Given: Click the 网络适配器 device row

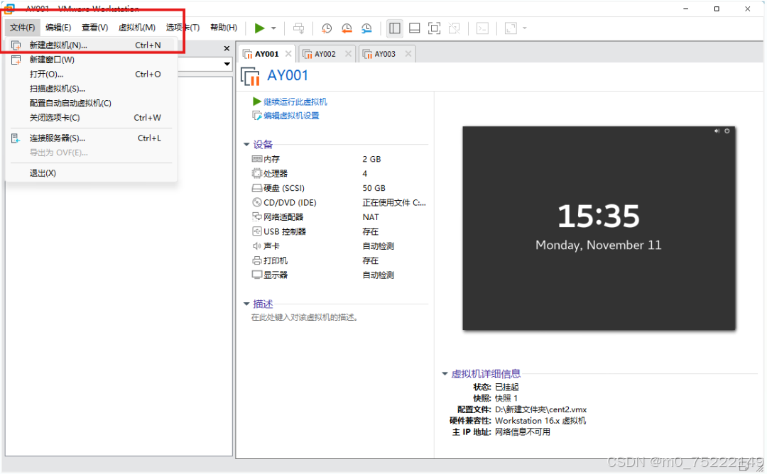Looking at the screenshot, I should click(x=339, y=217).
